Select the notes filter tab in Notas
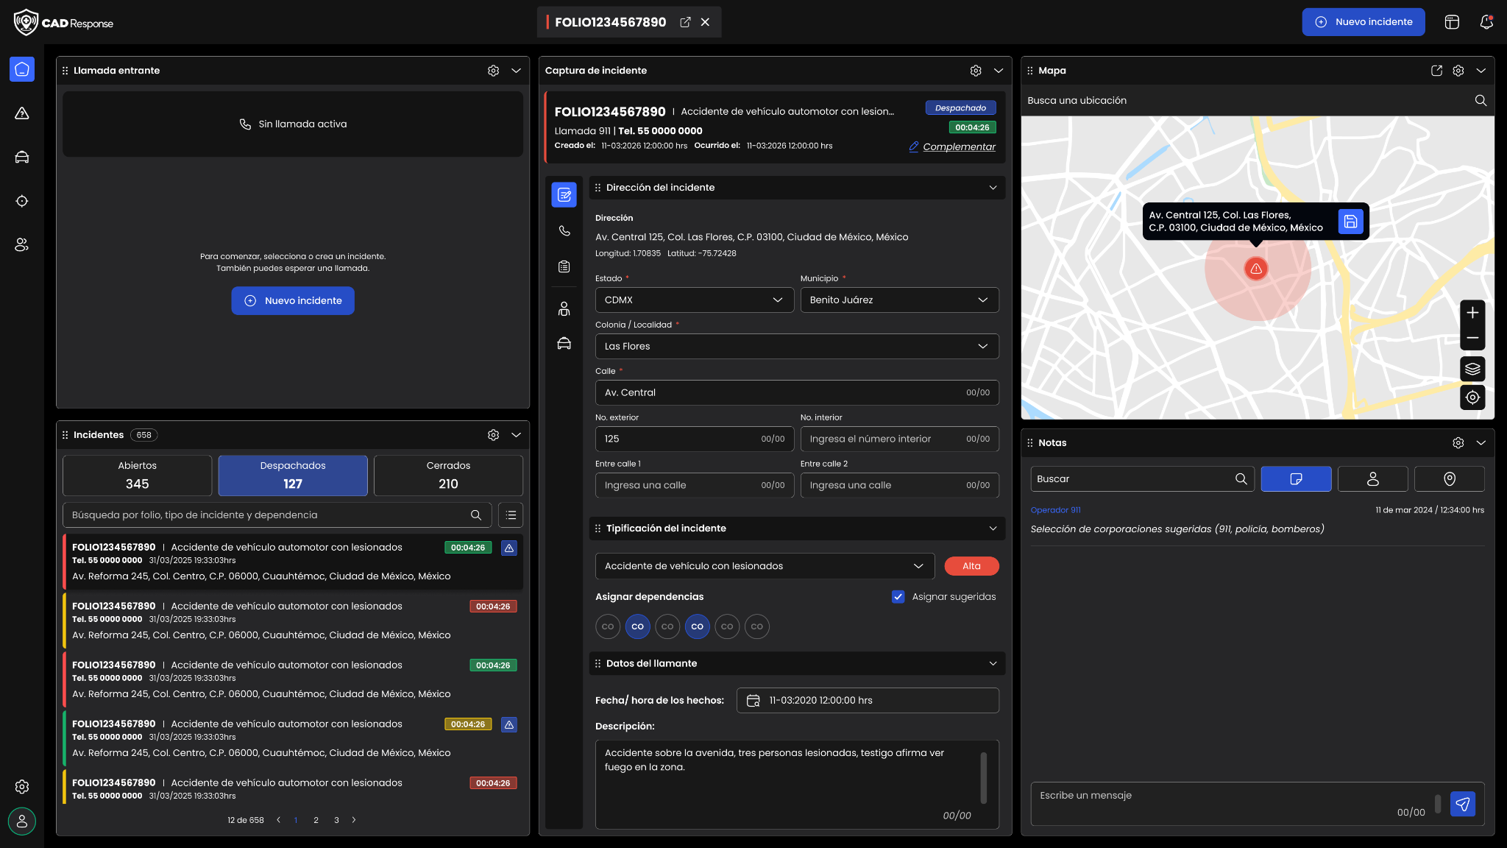This screenshot has width=1507, height=848. (1296, 478)
